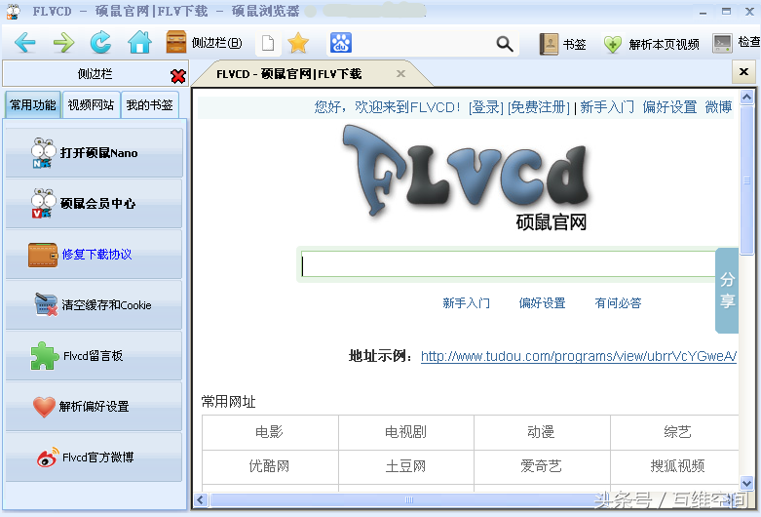761x517 pixels.
Task: Click the horizontal scrollbar left arrow
Action: pos(201,500)
